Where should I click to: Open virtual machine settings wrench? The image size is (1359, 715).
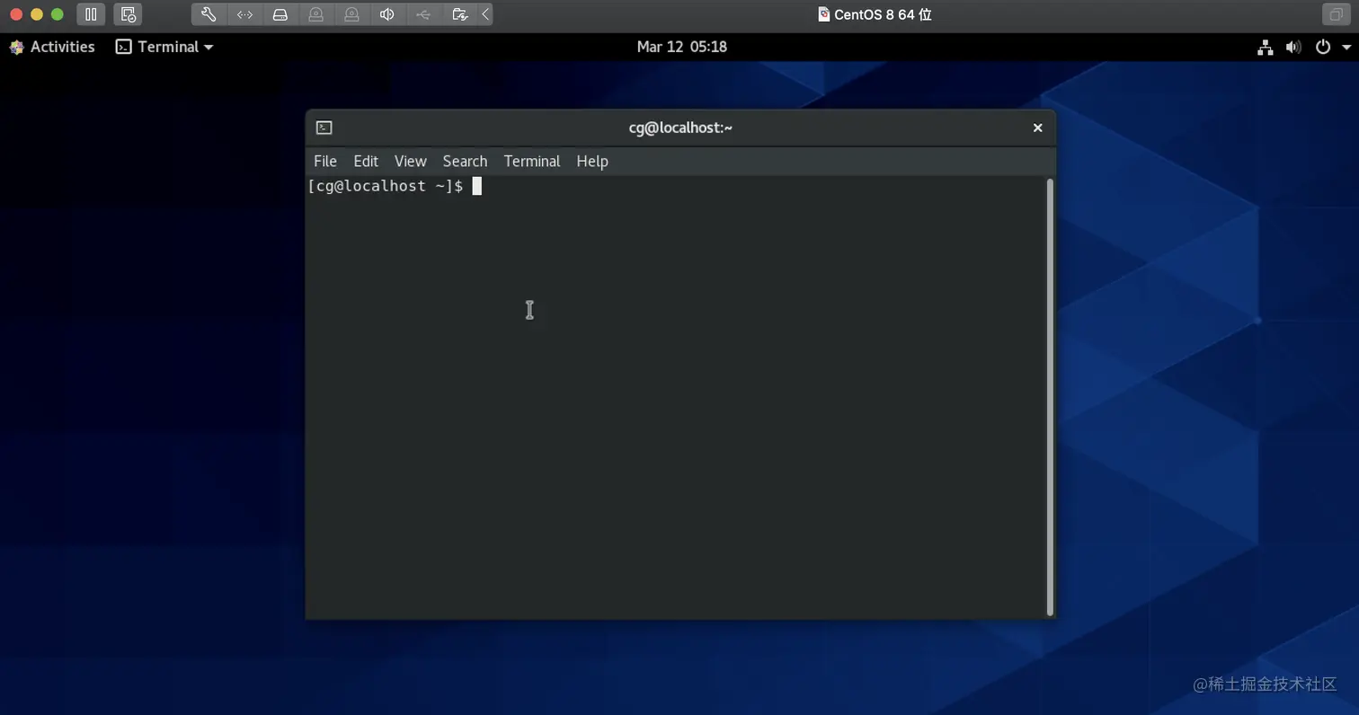[x=209, y=14]
